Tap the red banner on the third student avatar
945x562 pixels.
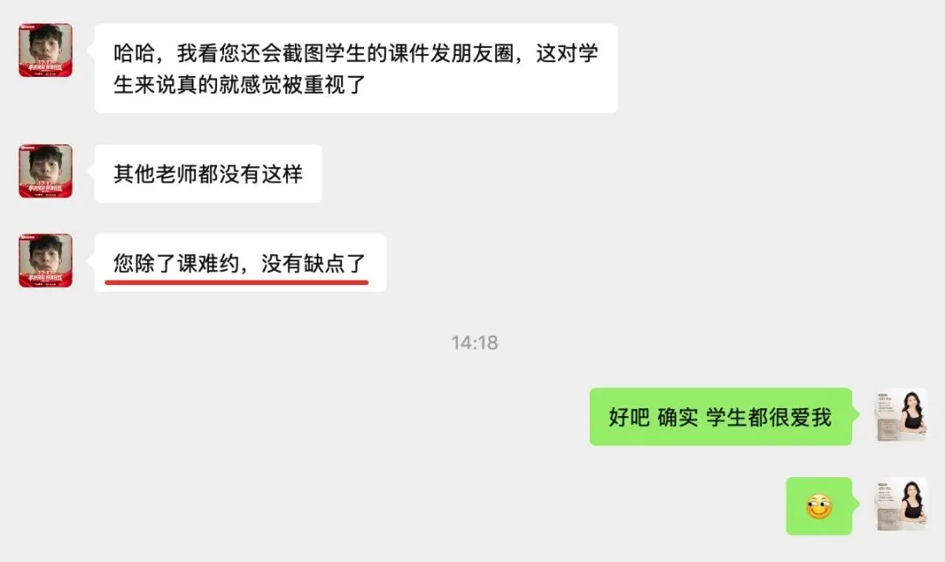(x=45, y=279)
